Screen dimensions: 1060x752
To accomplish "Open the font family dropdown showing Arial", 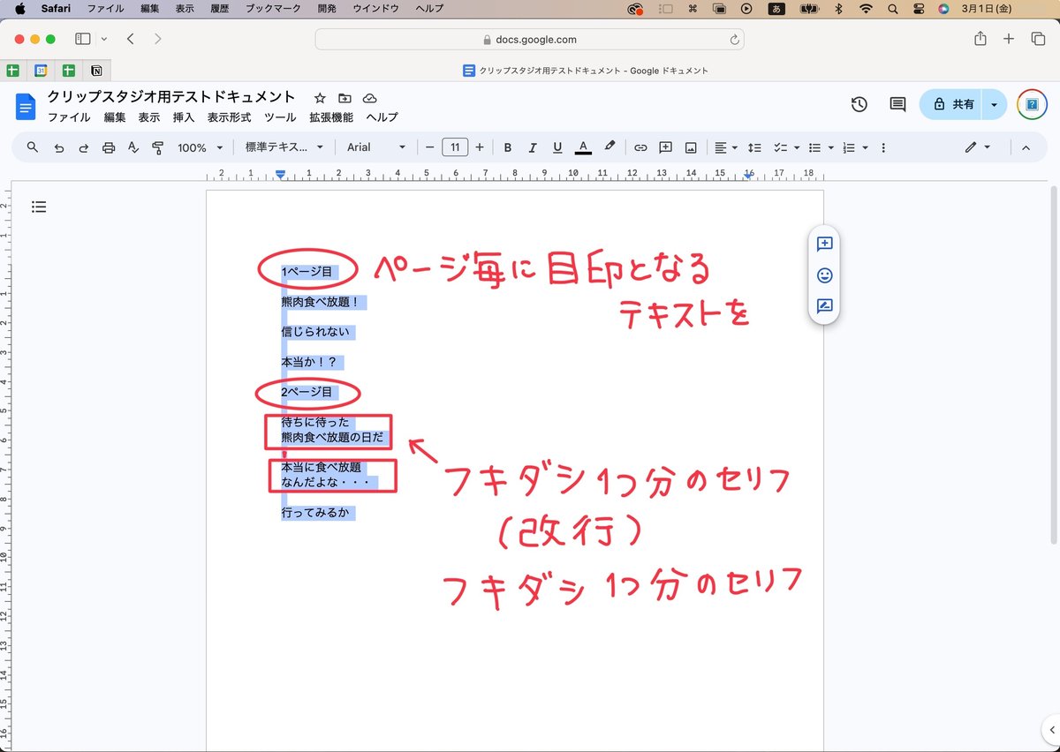I will (x=375, y=147).
